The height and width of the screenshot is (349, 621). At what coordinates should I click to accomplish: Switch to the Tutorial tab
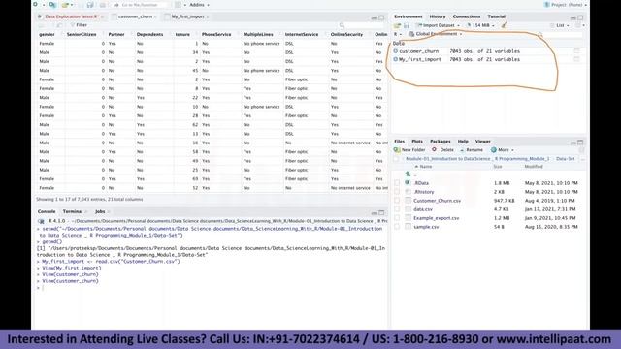[496, 16]
